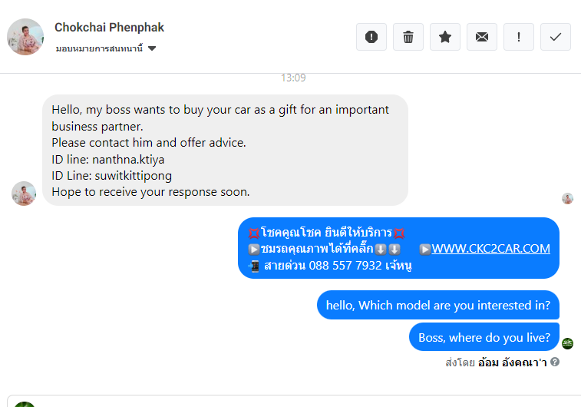The width and height of the screenshot is (581, 407).
Task: Click the help icon beside the sender name
Action: pos(555,362)
